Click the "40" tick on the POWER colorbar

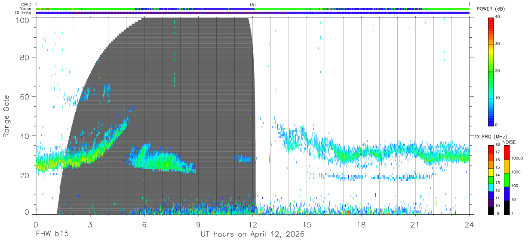(498, 17)
